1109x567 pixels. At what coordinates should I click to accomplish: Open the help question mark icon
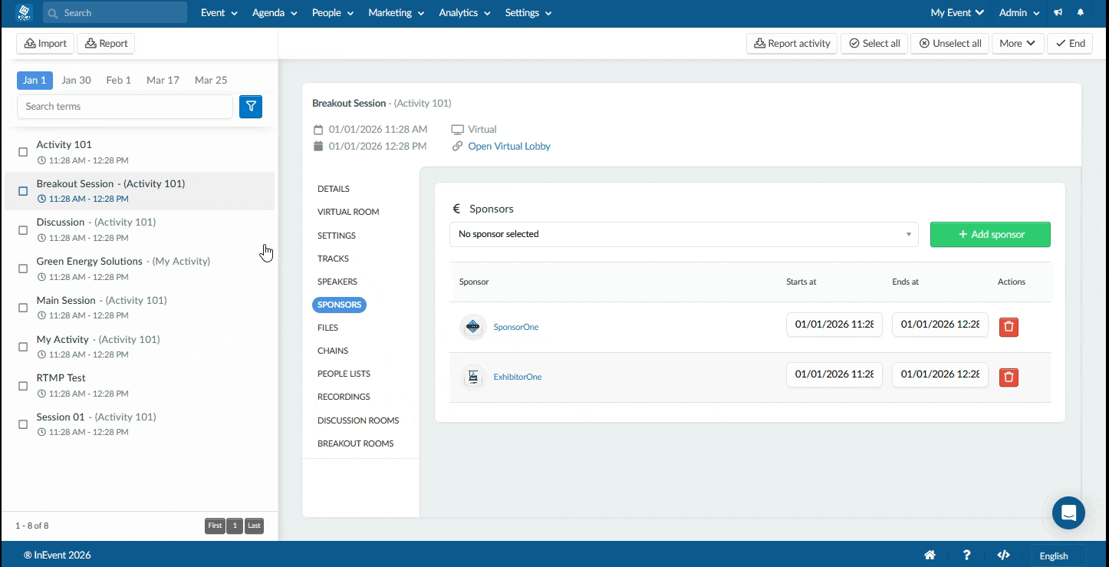click(x=967, y=555)
